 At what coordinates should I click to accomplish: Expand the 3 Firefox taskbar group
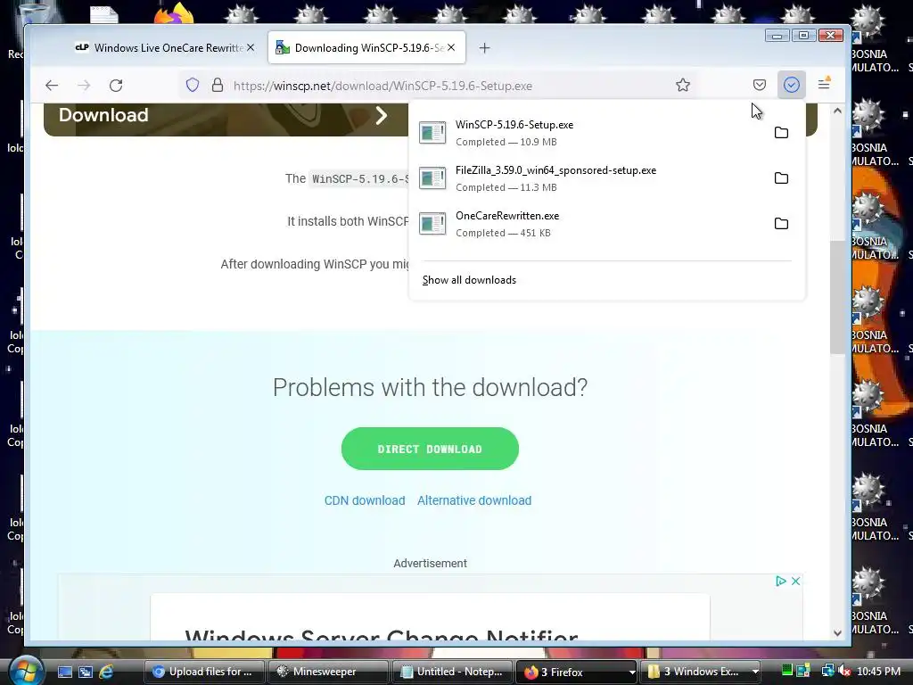[577, 672]
